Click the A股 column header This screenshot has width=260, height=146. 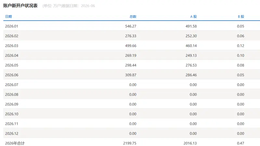click(x=193, y=17)
